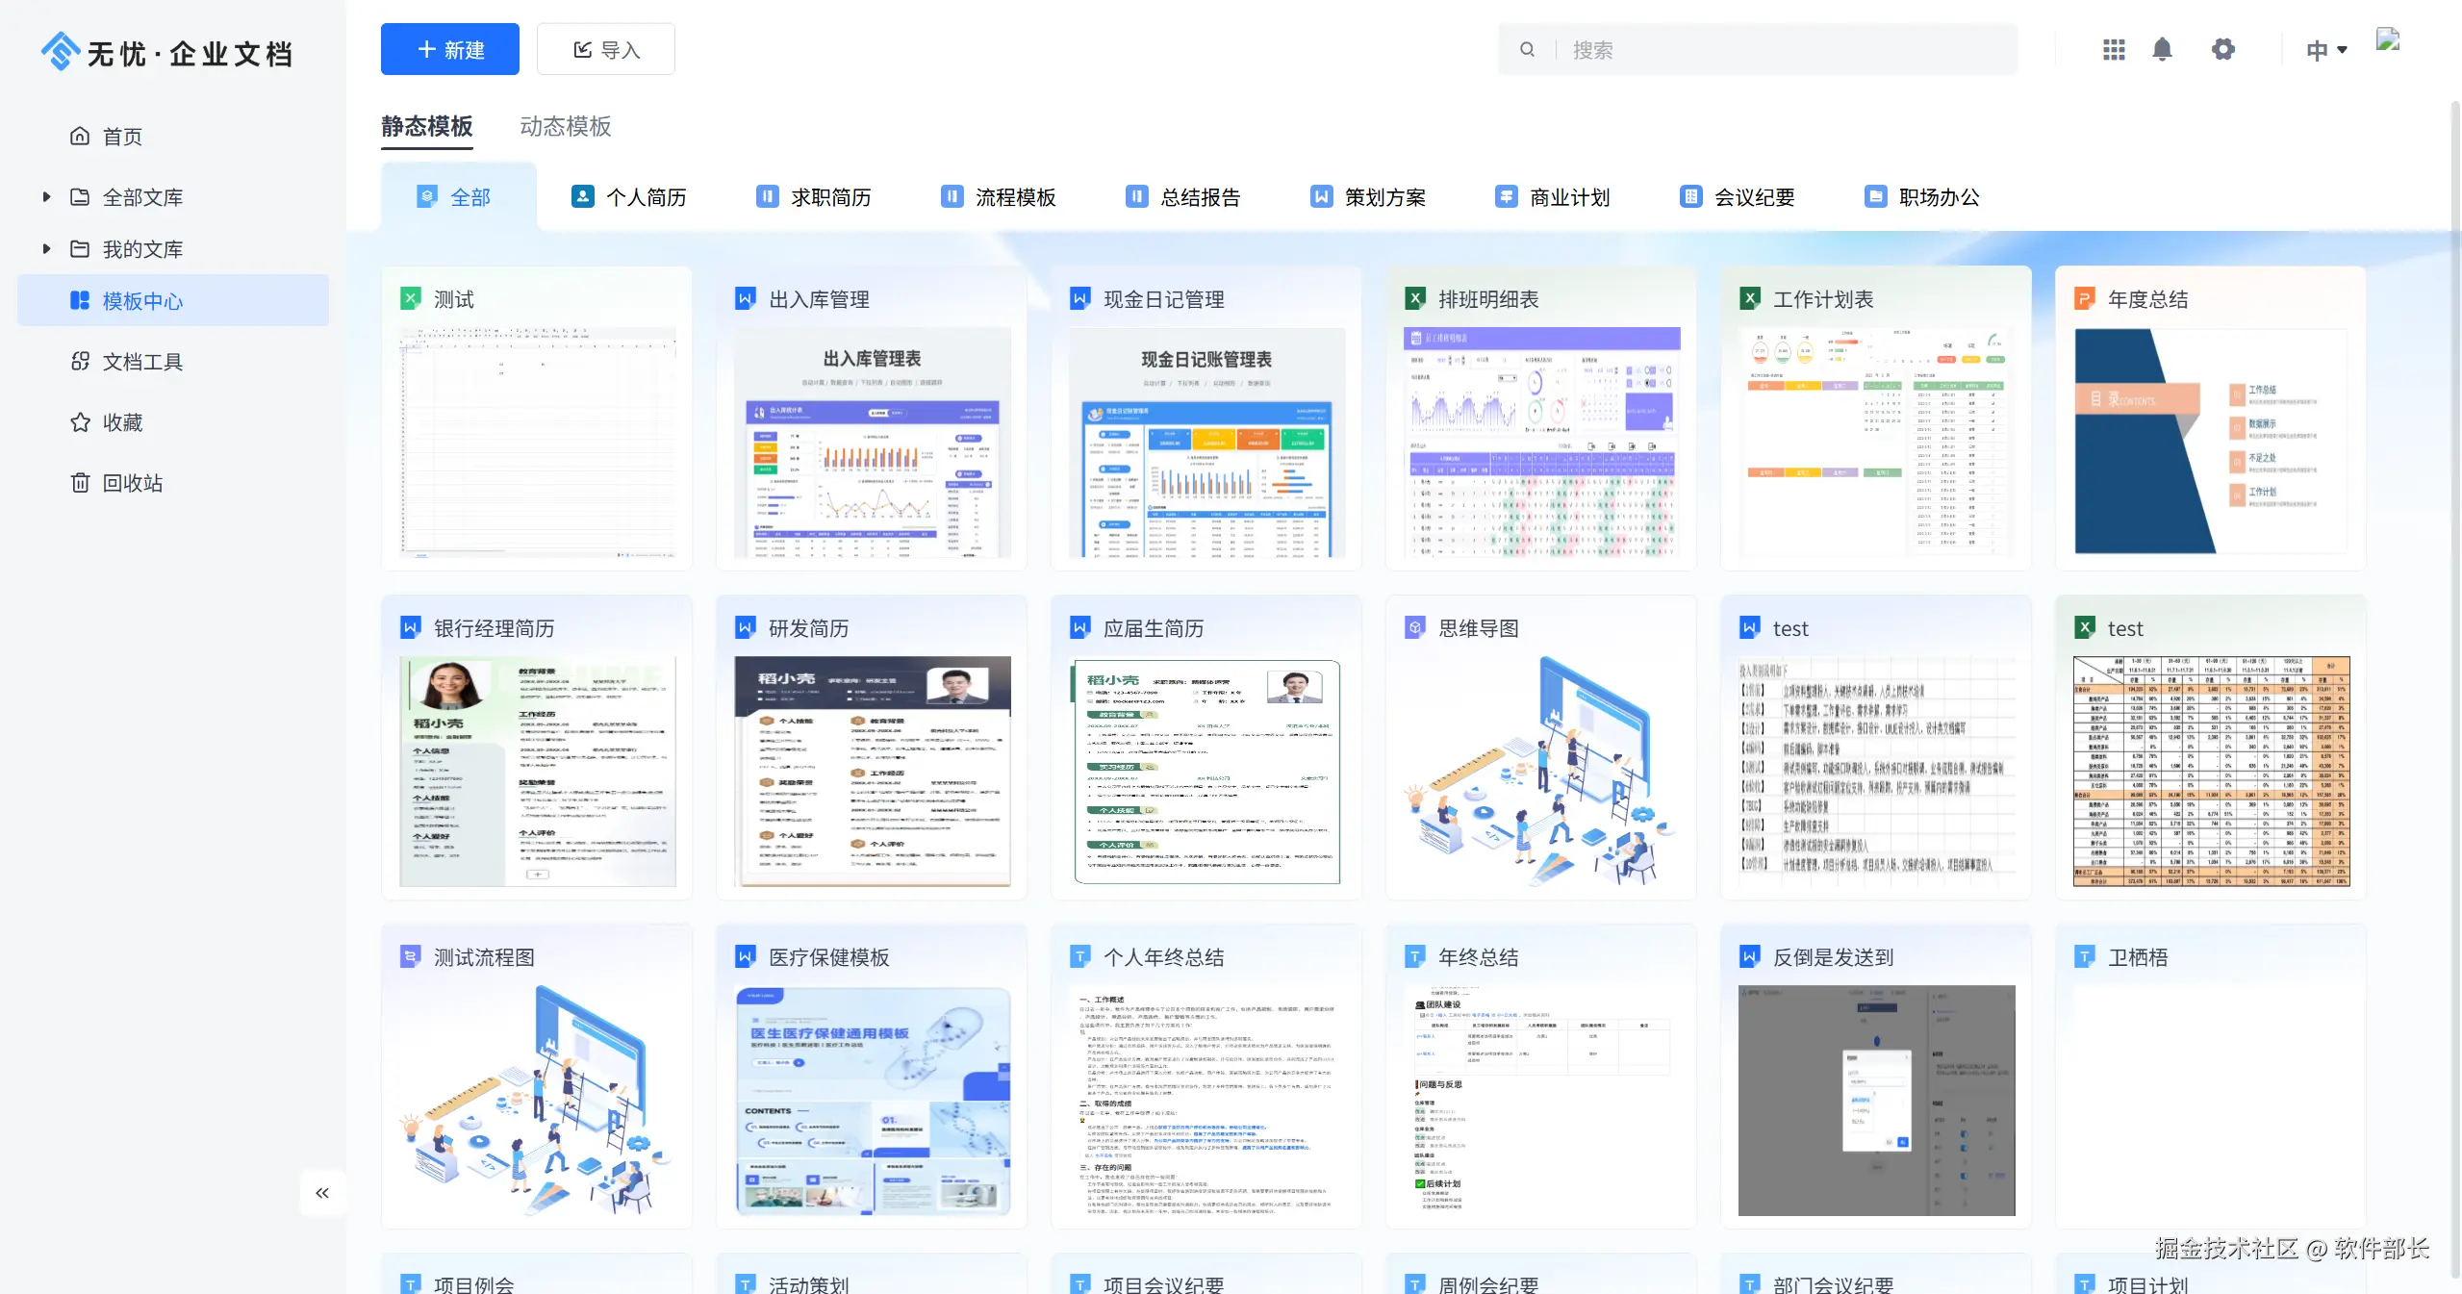Open the apps grid icon
The height and width of the screenshot is (1294, 2462).
tap(2114, 49)
